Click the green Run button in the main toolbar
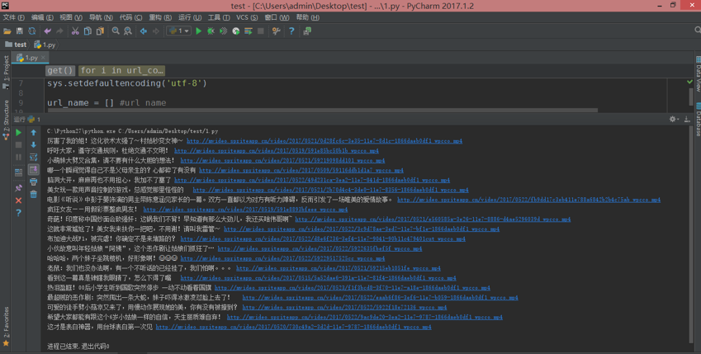The width and height of the screenshot is (701, 354). pos(199,31)
